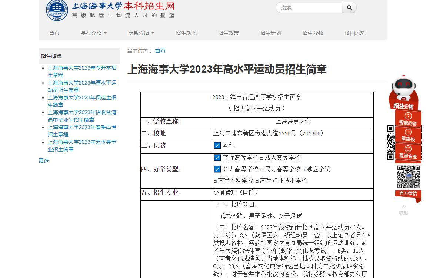Open the 招生计划 nav item
The image size is (426, 278).
pos(270,33)
